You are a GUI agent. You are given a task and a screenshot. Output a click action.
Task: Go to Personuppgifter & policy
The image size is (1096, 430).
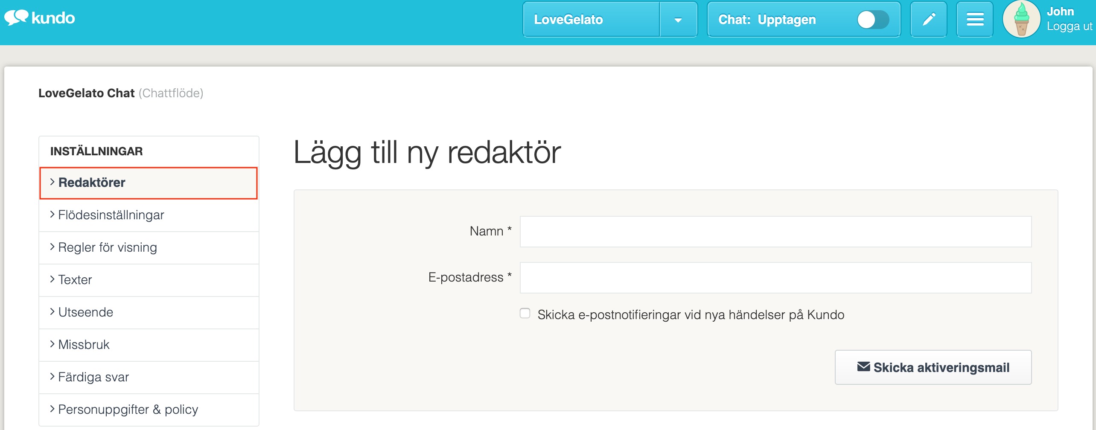tap(128, 410)
